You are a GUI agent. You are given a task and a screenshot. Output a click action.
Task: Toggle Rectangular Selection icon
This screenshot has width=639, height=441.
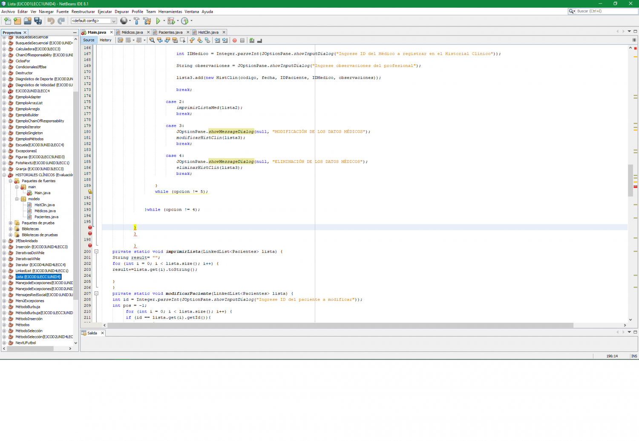[183, 40]
